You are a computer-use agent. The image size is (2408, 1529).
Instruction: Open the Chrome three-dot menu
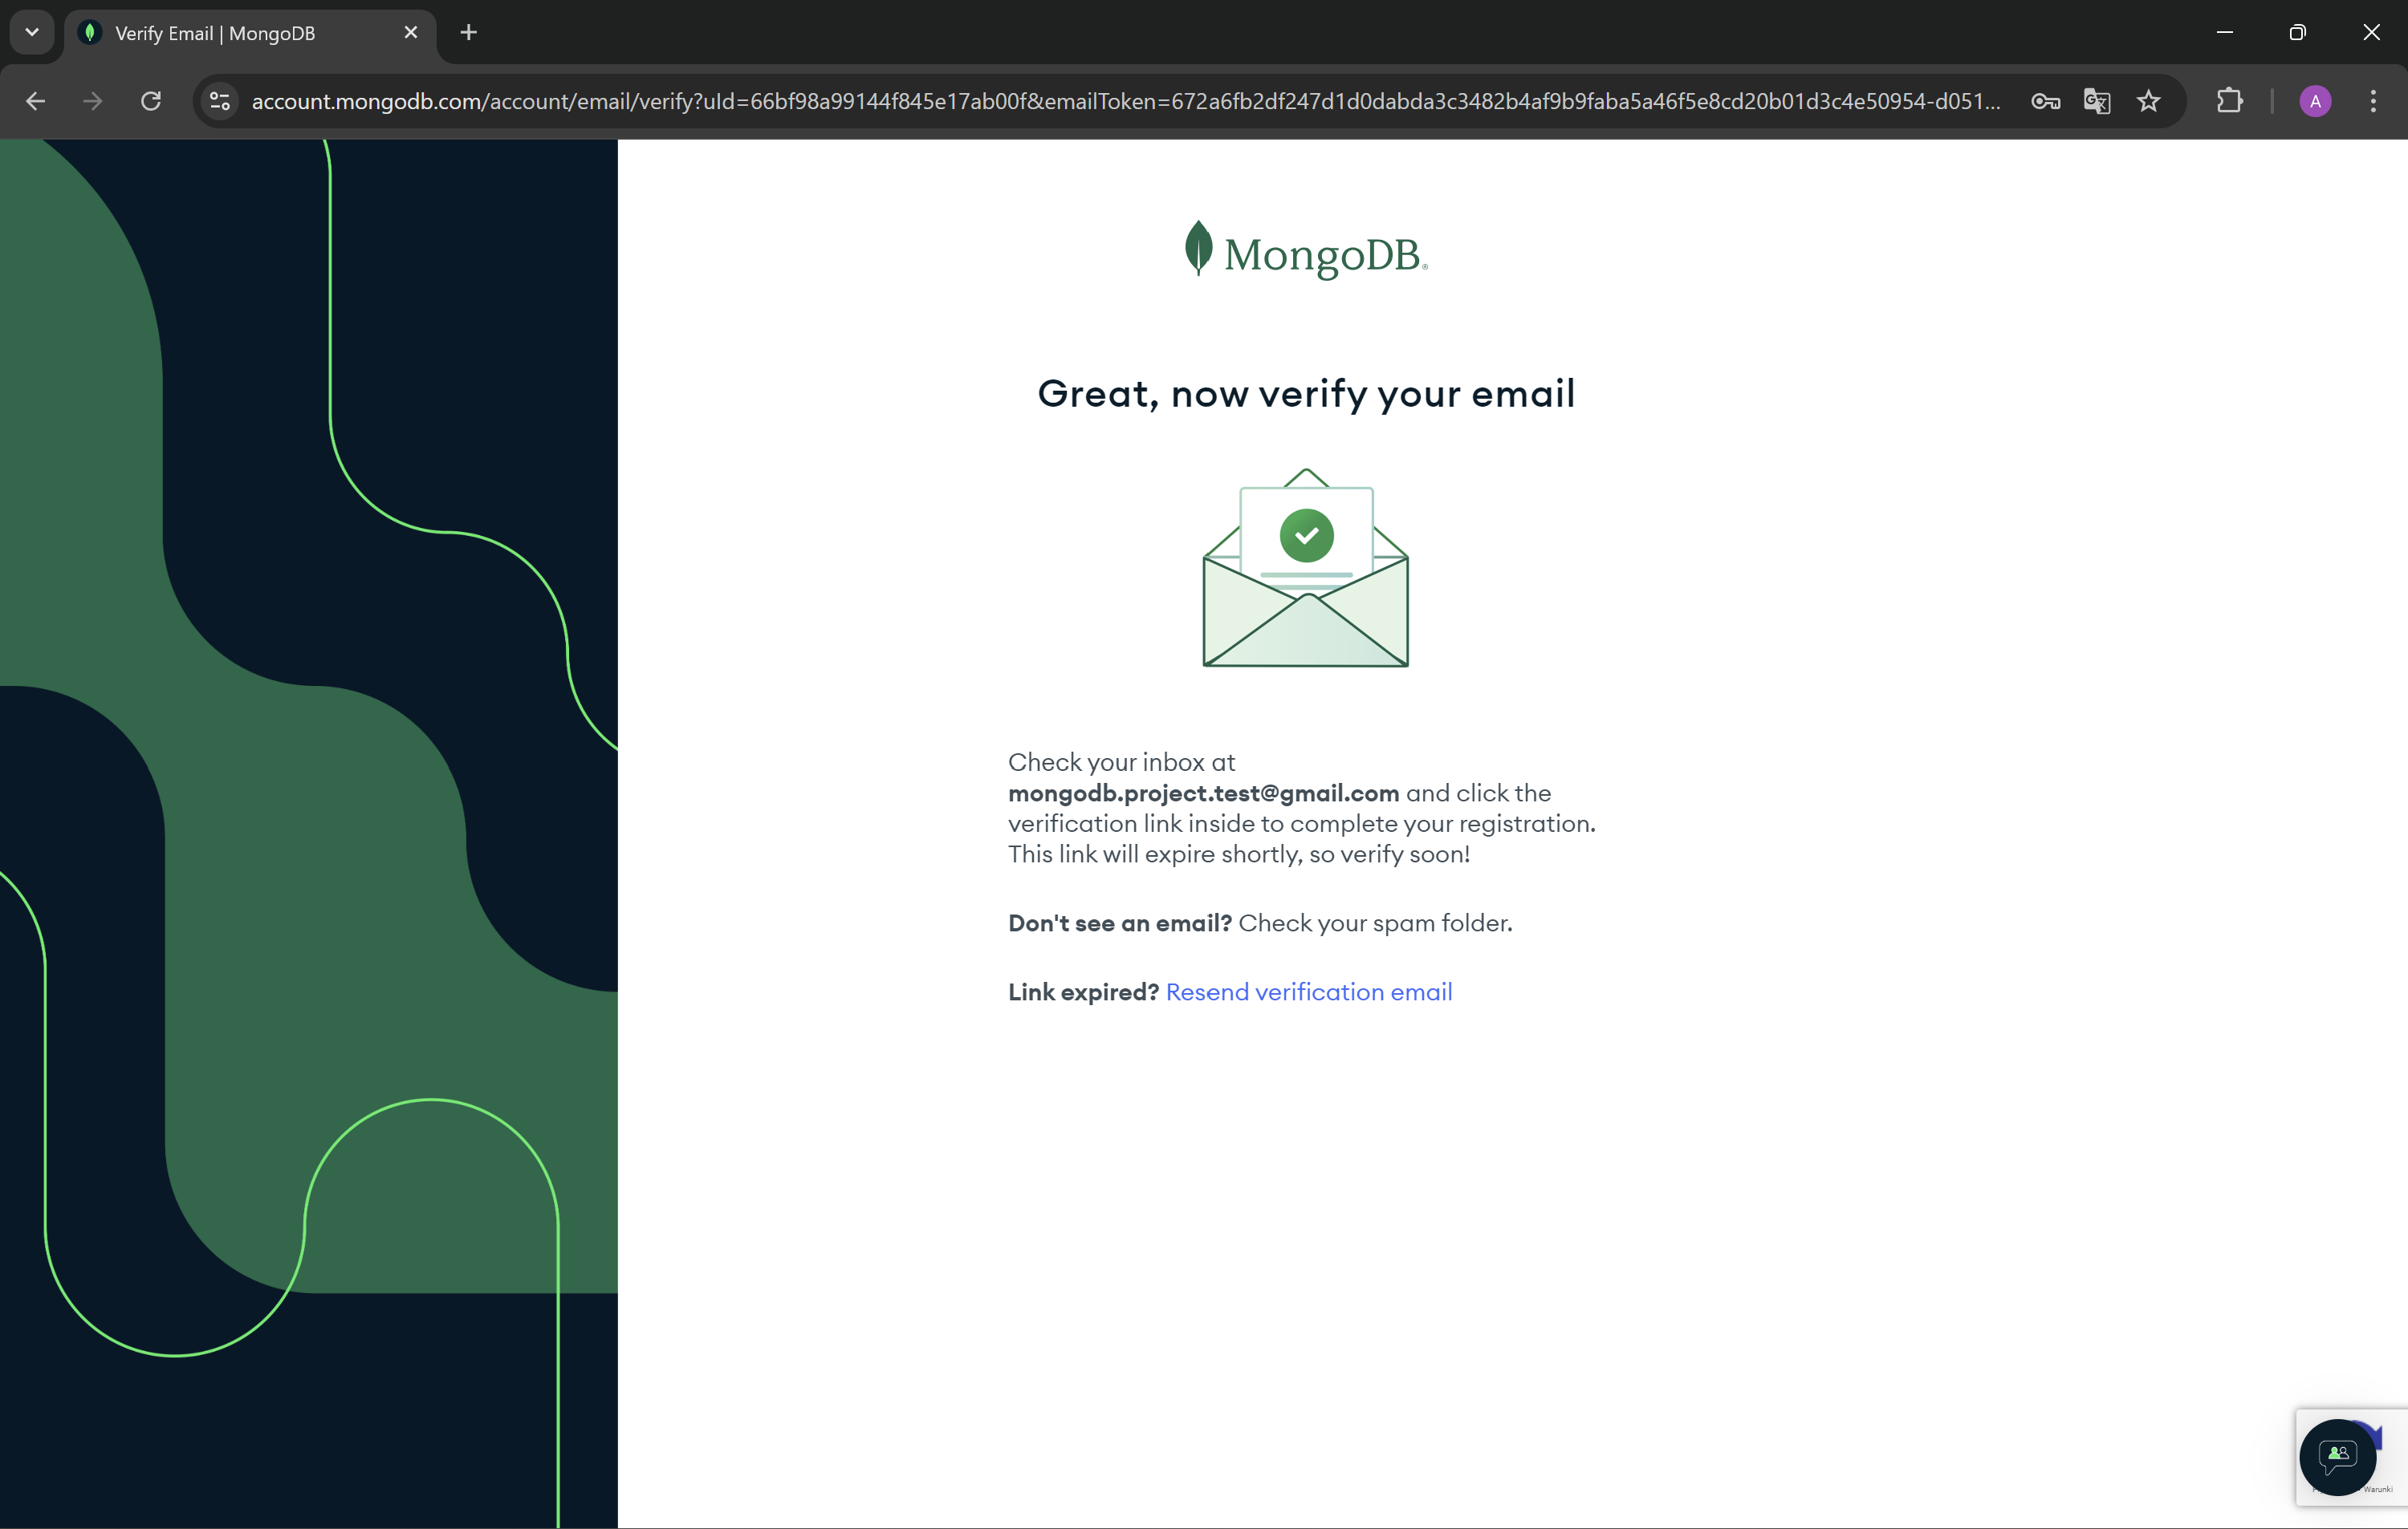[x=2373, y=101]
